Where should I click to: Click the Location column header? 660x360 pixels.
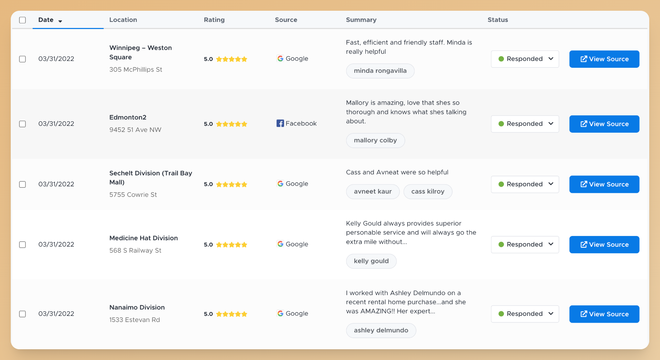[123, 20]
